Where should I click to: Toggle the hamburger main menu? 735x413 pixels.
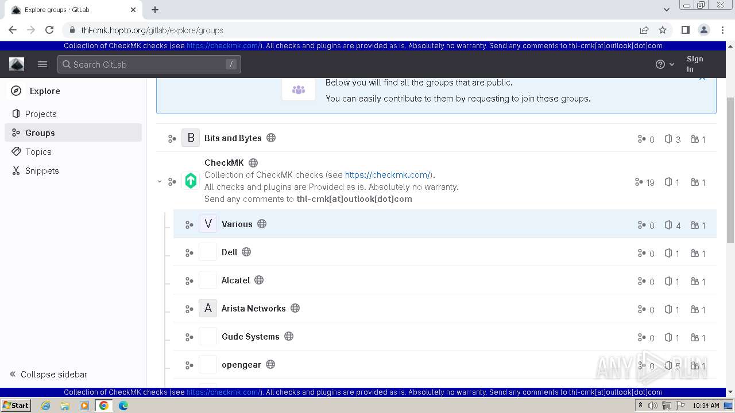point(42,64)
